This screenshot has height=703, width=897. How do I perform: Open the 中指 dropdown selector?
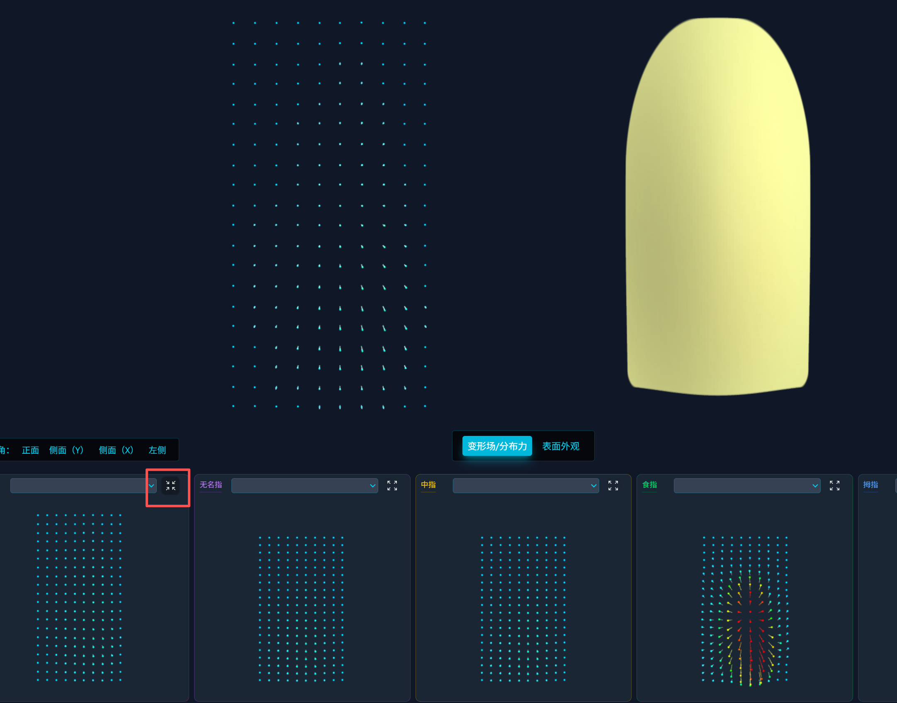525,486
